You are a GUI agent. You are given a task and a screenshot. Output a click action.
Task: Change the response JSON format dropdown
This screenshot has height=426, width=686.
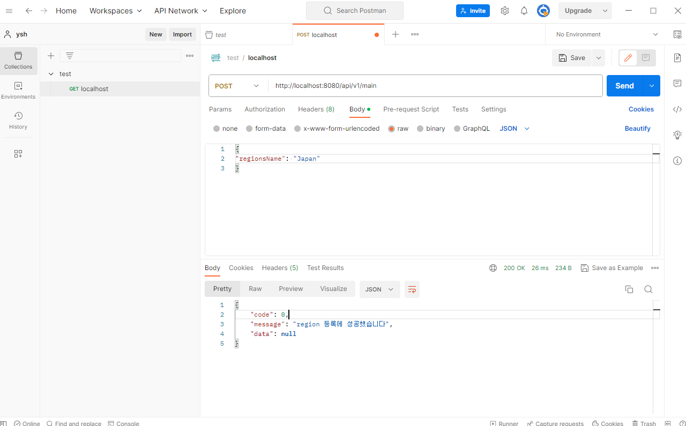pyautogui.click(x=379, y=289)
